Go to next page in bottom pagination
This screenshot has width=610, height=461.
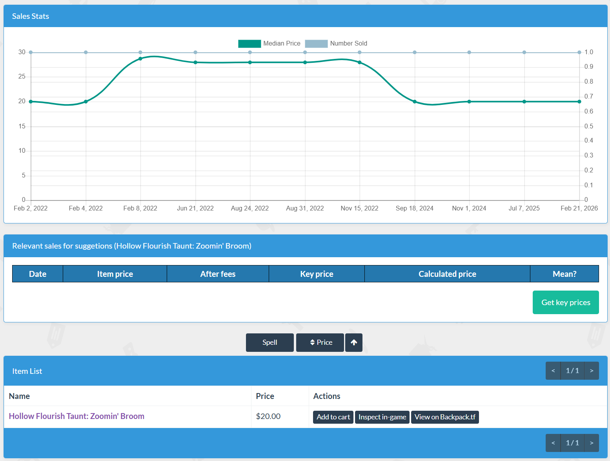pyautogui.click(x=592, y=443)
